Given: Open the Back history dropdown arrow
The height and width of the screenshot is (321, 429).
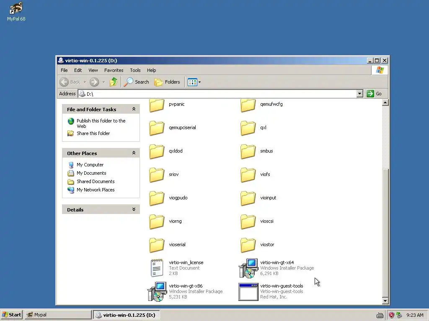Looking at the screenshot, I should (85, 82).
